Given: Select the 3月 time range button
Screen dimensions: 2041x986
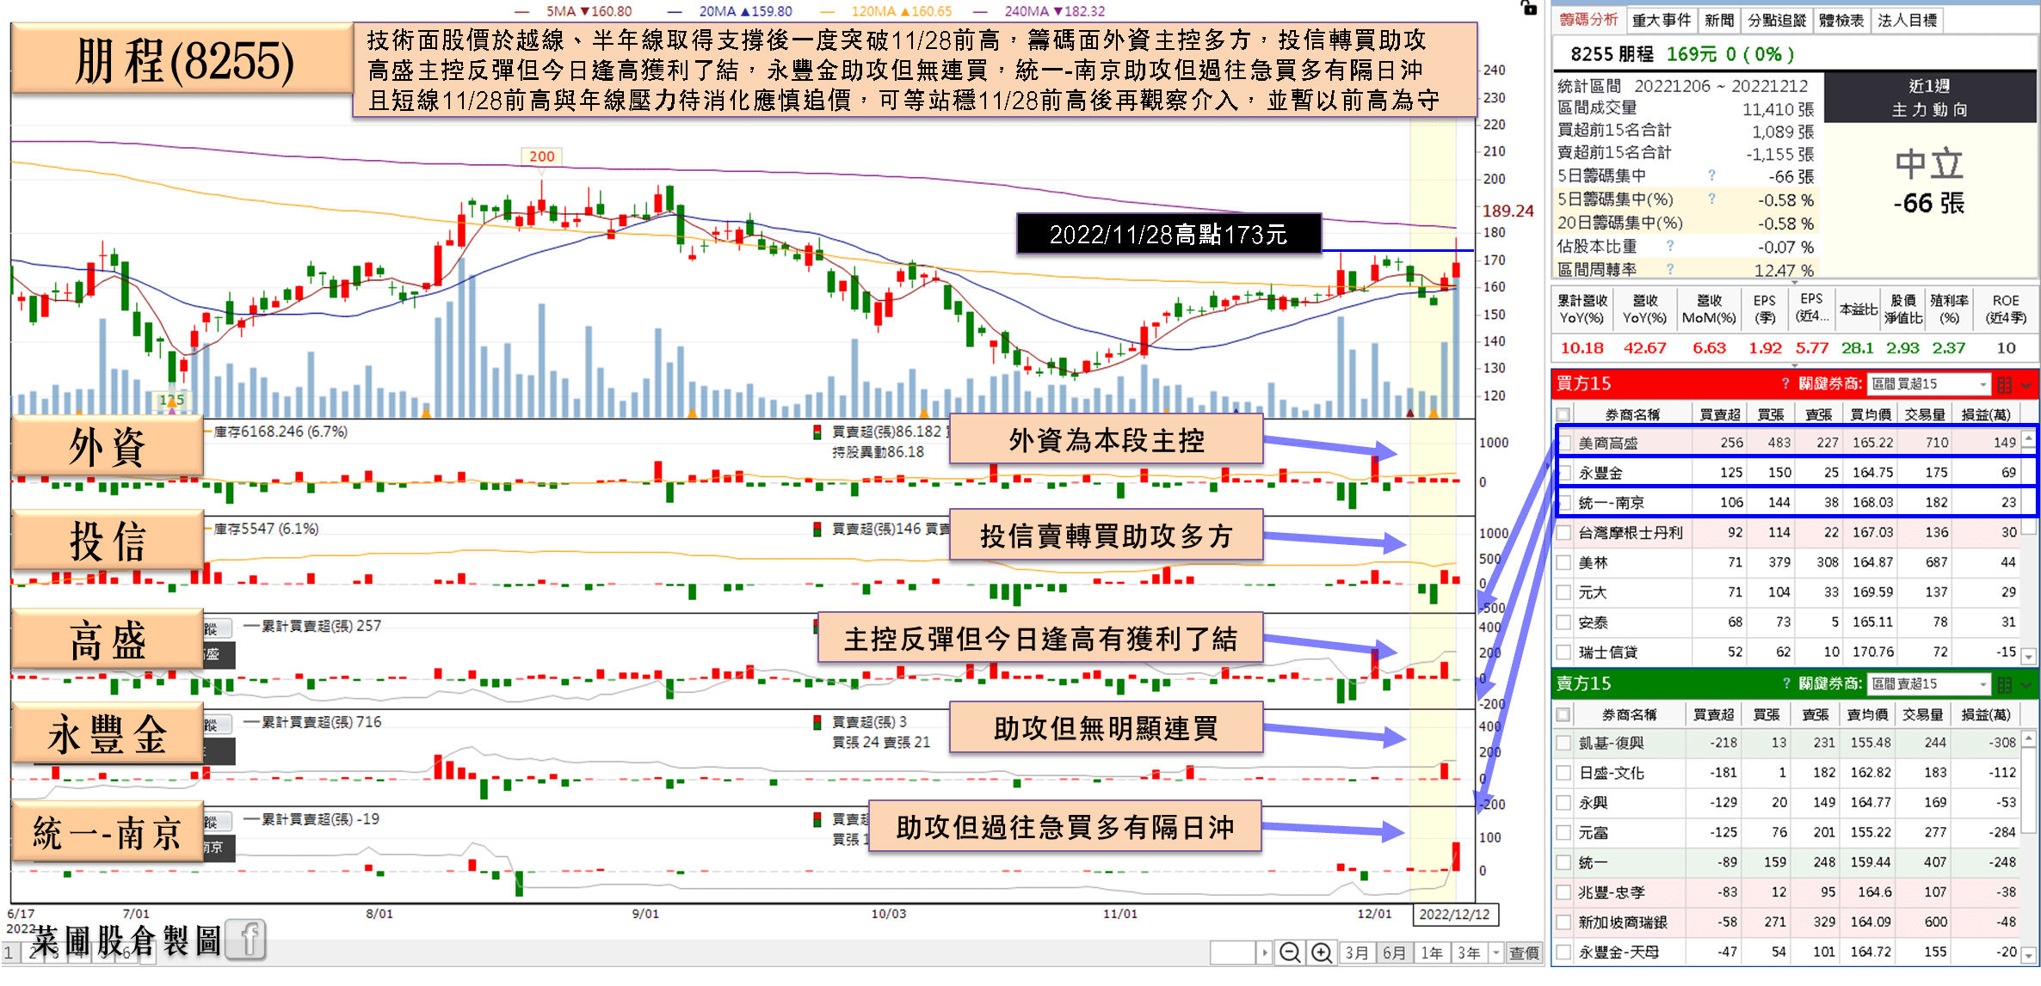Looking at the screenshot, I should [1356, 952].
